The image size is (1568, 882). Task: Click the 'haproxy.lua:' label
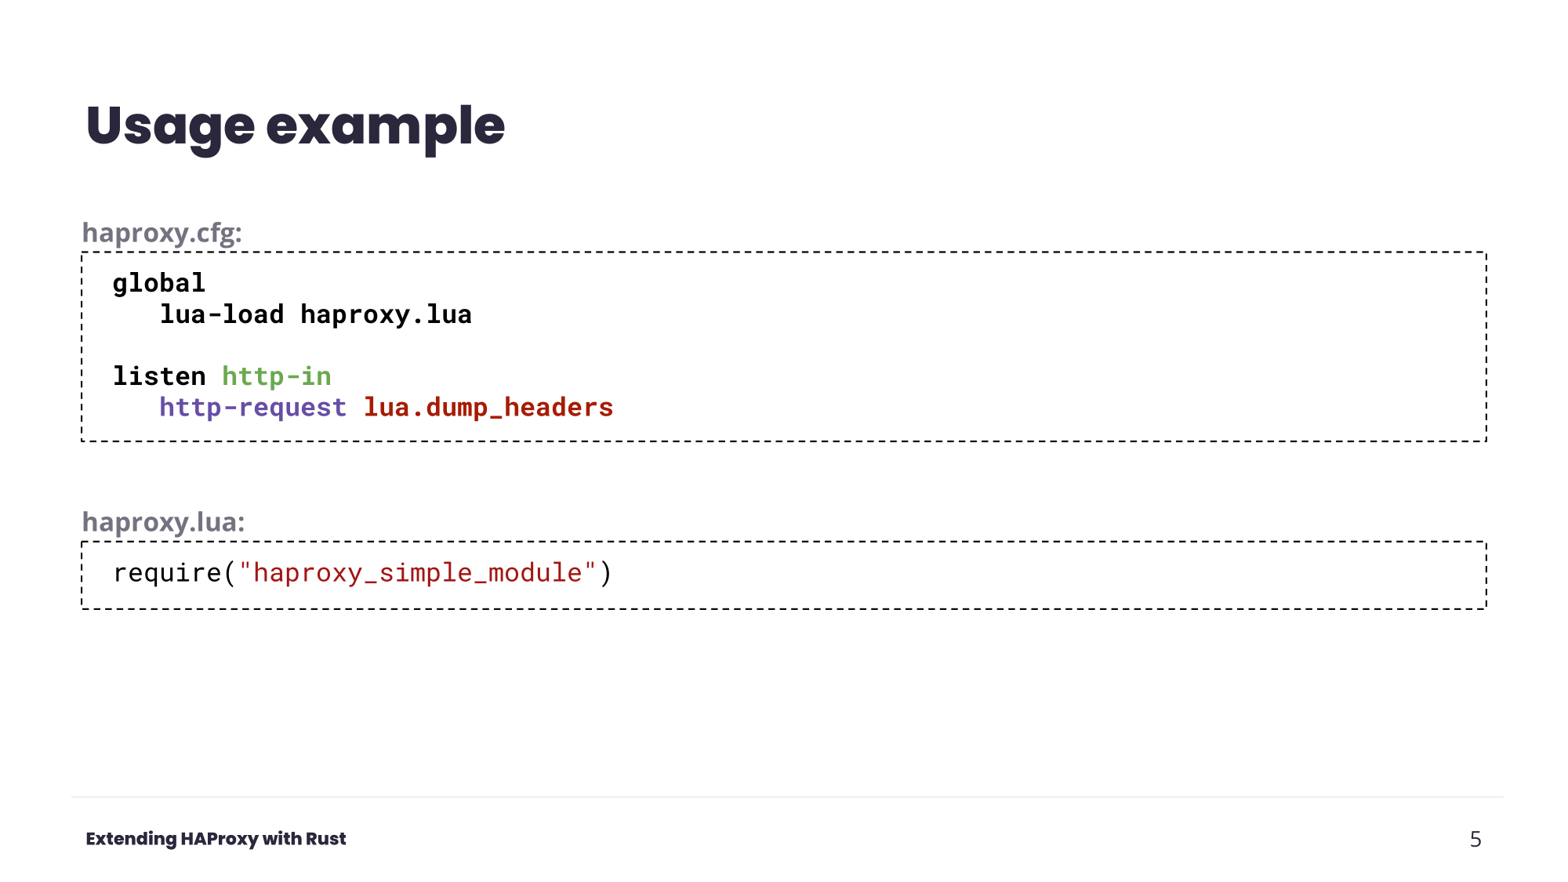click(164, 522)
